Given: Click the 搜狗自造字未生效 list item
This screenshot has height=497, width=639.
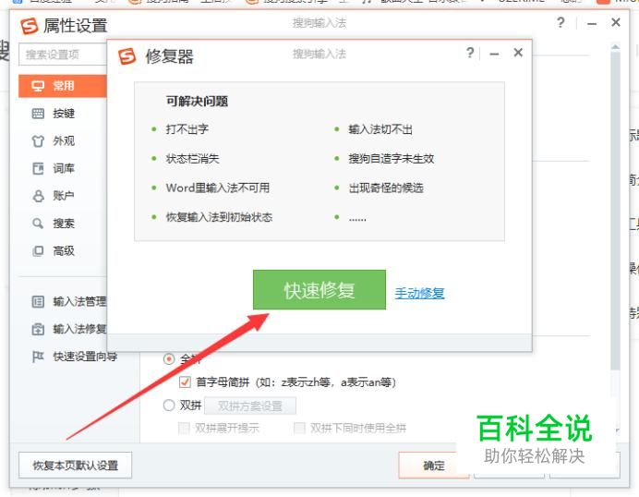Looking at the screenshot, I should point(391,159).
